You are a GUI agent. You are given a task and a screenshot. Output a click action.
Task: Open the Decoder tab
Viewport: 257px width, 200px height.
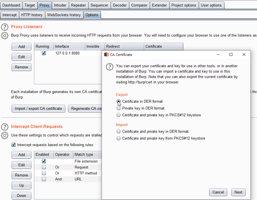120,5
